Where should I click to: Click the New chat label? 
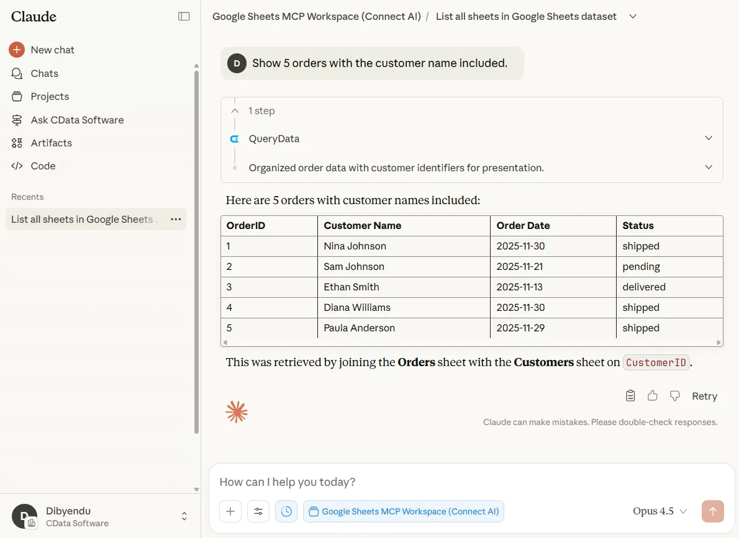tap(52, 50)
